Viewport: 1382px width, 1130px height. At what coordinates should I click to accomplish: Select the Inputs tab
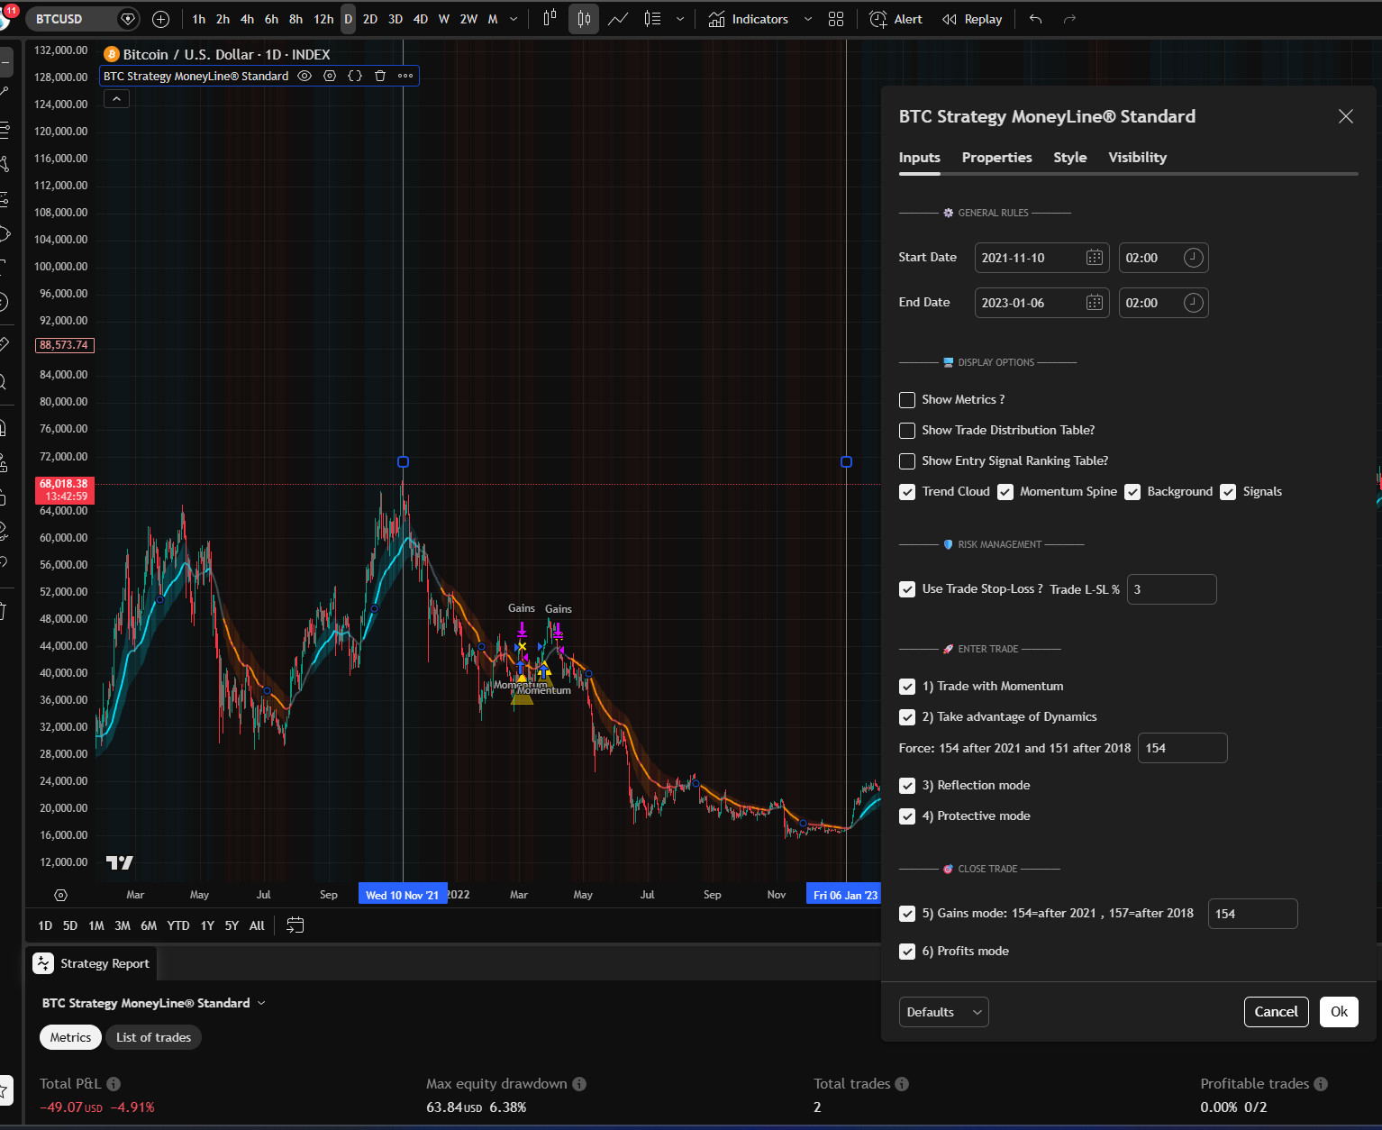tap(919, 158)
